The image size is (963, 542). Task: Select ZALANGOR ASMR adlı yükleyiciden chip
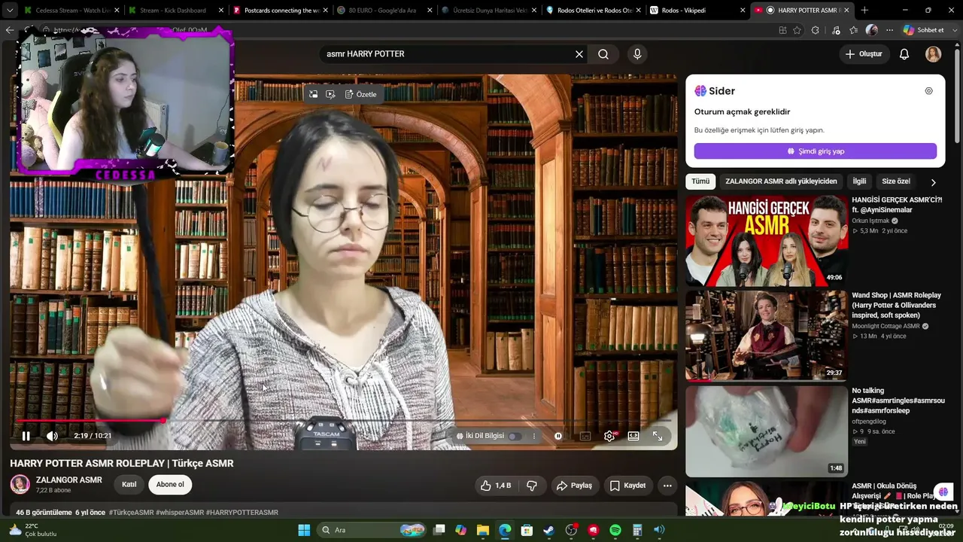click(x=781, y=181)
